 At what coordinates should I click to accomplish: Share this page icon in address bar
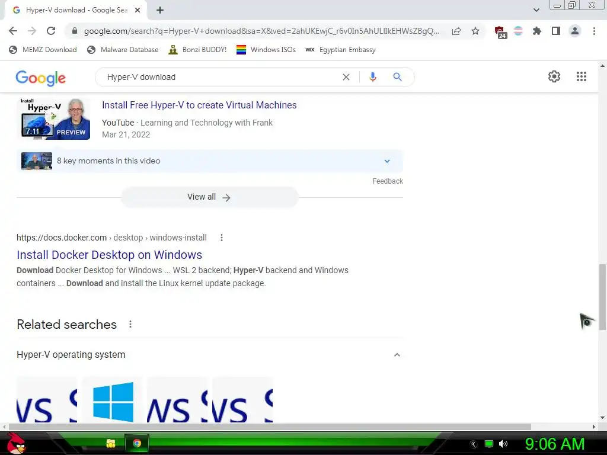pos(456,31)
